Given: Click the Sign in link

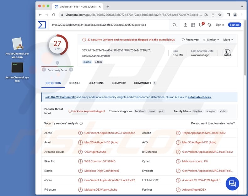Looking at the screenshot, I should (x=220, y=25).
